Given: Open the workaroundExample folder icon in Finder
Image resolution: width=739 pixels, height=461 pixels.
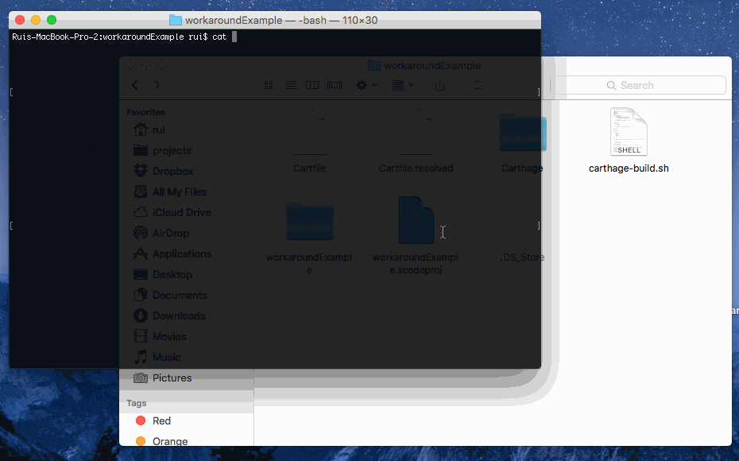Looking at the screenshot, I should [x=310, y=221].
